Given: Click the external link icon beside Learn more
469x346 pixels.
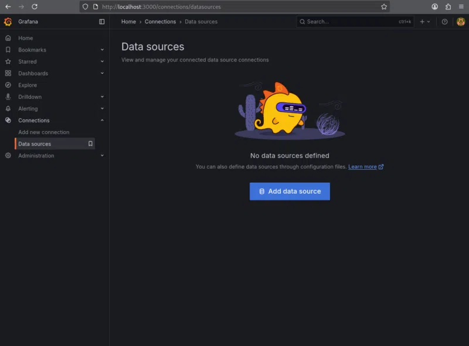Looking at the screenshot, I should pyautogui.click(x=380, y=167).
